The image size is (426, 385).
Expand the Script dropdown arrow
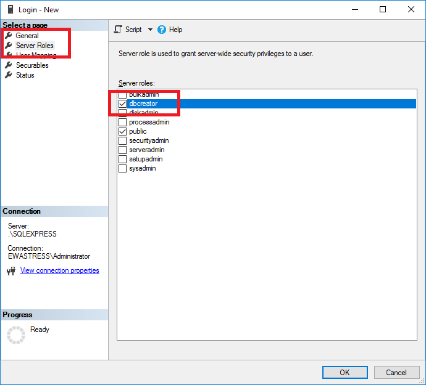coord(150,30)
